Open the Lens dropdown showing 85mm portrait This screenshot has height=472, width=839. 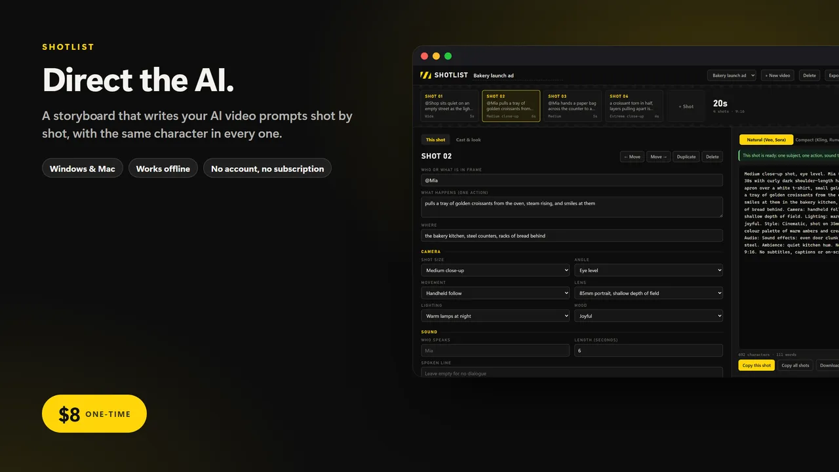pos(649,293)
